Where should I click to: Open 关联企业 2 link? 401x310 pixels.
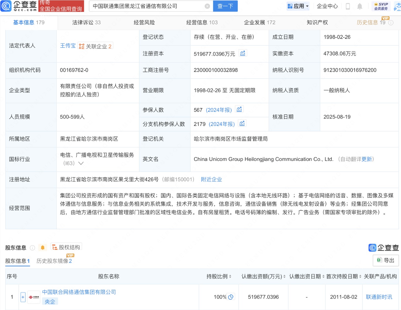95,46
